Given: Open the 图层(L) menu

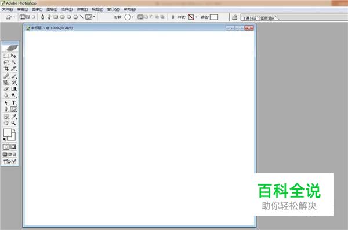Looking at the screenshot, I should (x=52, y=9).
